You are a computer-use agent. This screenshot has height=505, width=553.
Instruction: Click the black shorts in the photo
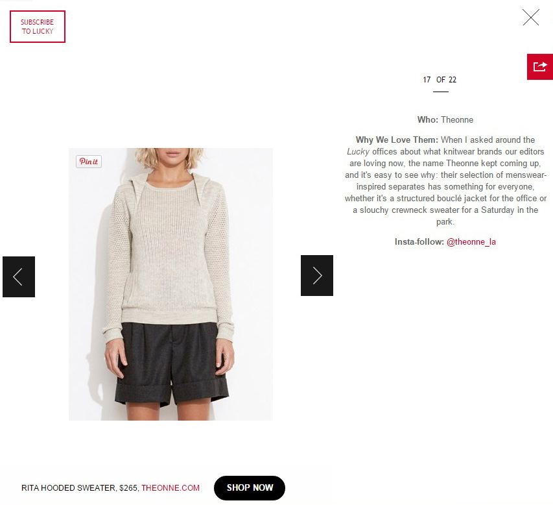pyautogui.click(x=172, y=363)
